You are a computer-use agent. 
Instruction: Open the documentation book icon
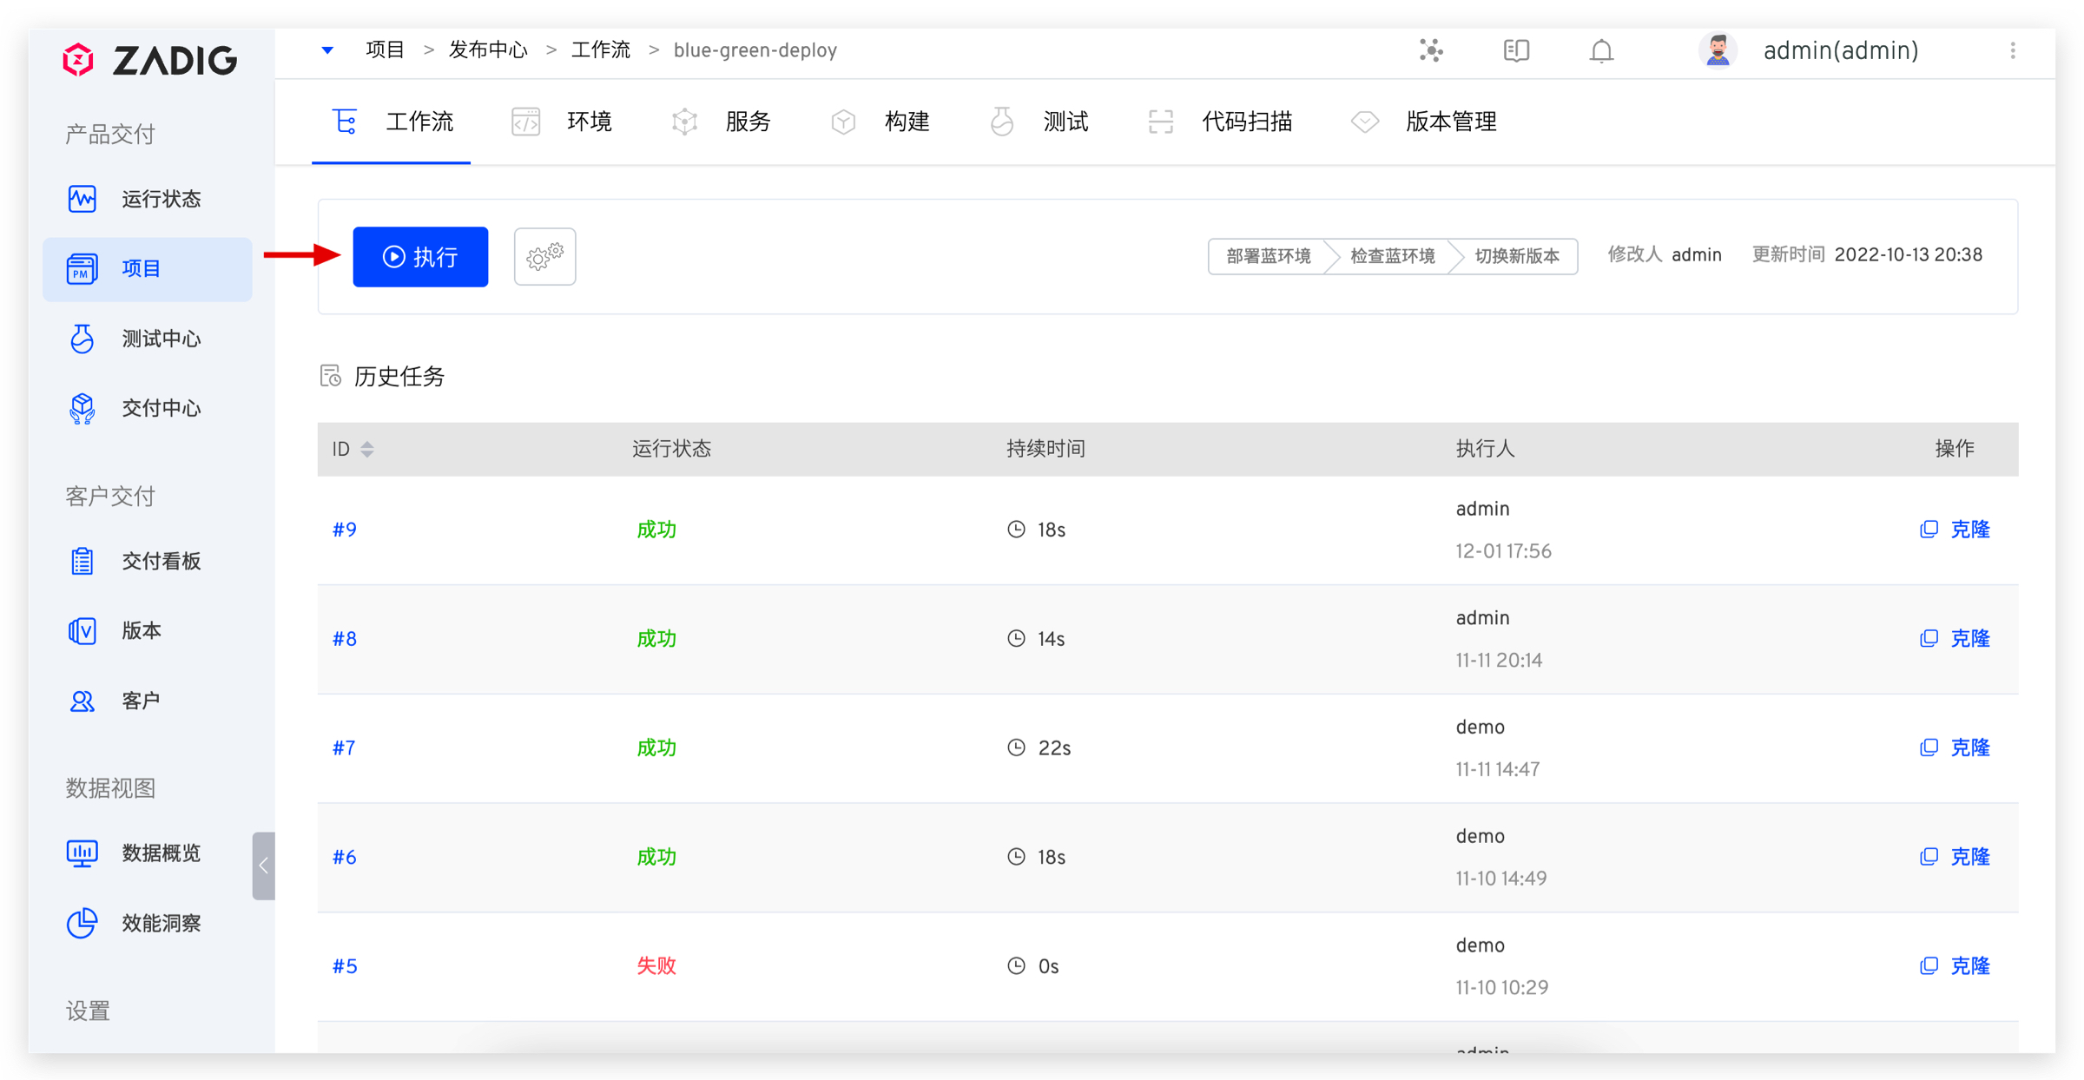tap(1516, 51)
